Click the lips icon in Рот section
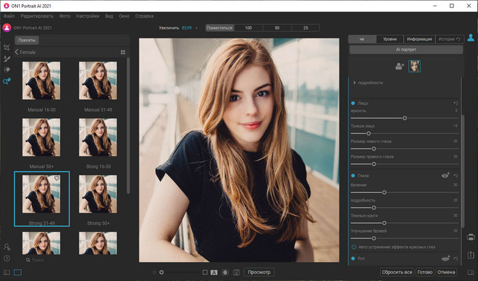The image size is (478, 281). [x=445, y=258]
